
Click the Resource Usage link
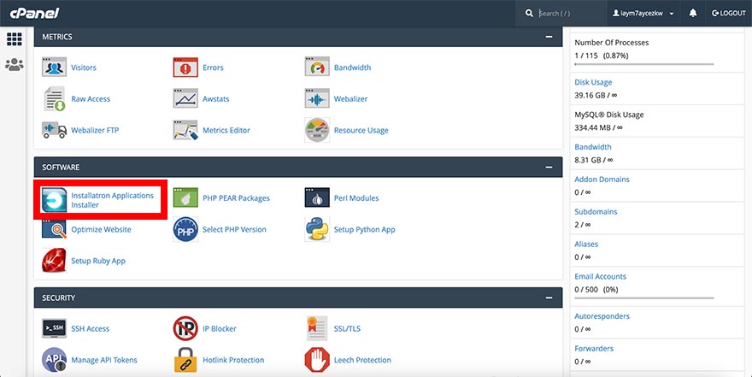(x=361, y=131)
